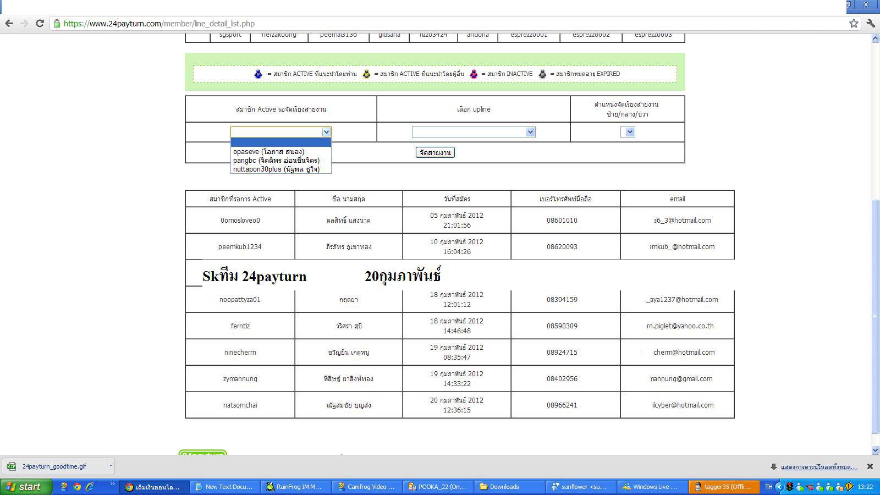Click member cell 0omosloveo0
Viewport: 880px width, 495px height.
[x=240, y=220]
